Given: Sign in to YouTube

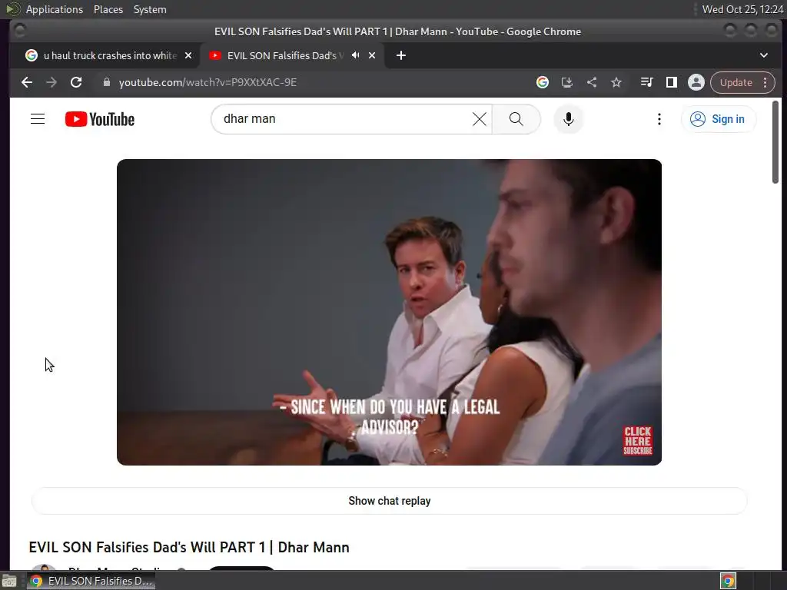Looking at the screenshot, I should 719,119.
